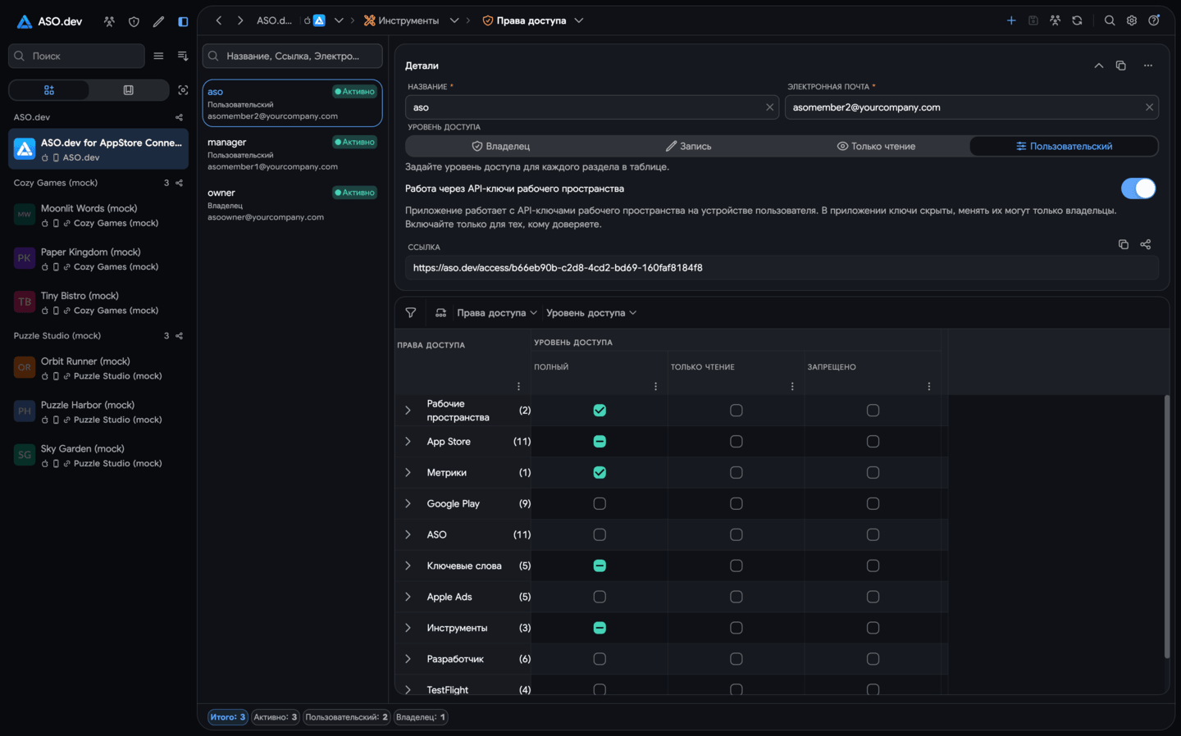Image resolution: width=1181 pixels, height=736 pixels.
Task: Click the refresh sync icon in top toolbar
Action: 1077,20
